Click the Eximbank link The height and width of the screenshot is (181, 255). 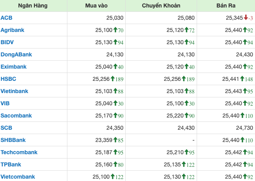click(x=13, y=67)
